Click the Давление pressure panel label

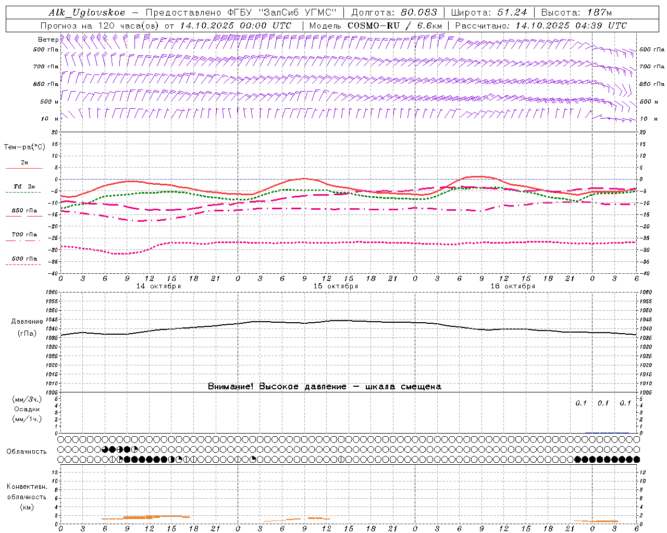27,322
